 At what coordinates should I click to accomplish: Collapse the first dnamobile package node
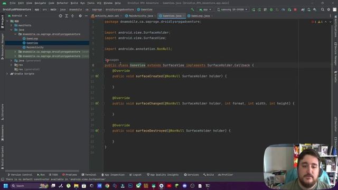click(x=15, y=34)
